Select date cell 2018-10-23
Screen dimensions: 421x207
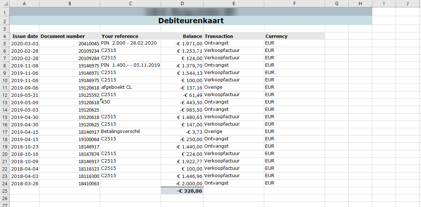point(24,146)
